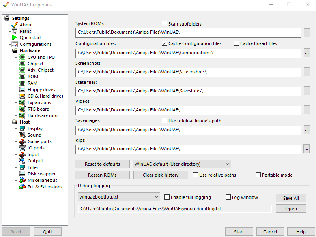Screen dimensions: 316x237
Task: Click the System ROMs path field
Action: (x=188, y=33)
